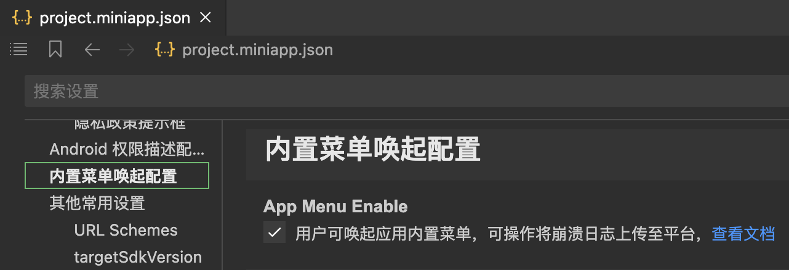The width and height of the screenshot is (789, 270).
Task: Click the project.miniapp.json breadcrumb label
Action: coord(257,50)
